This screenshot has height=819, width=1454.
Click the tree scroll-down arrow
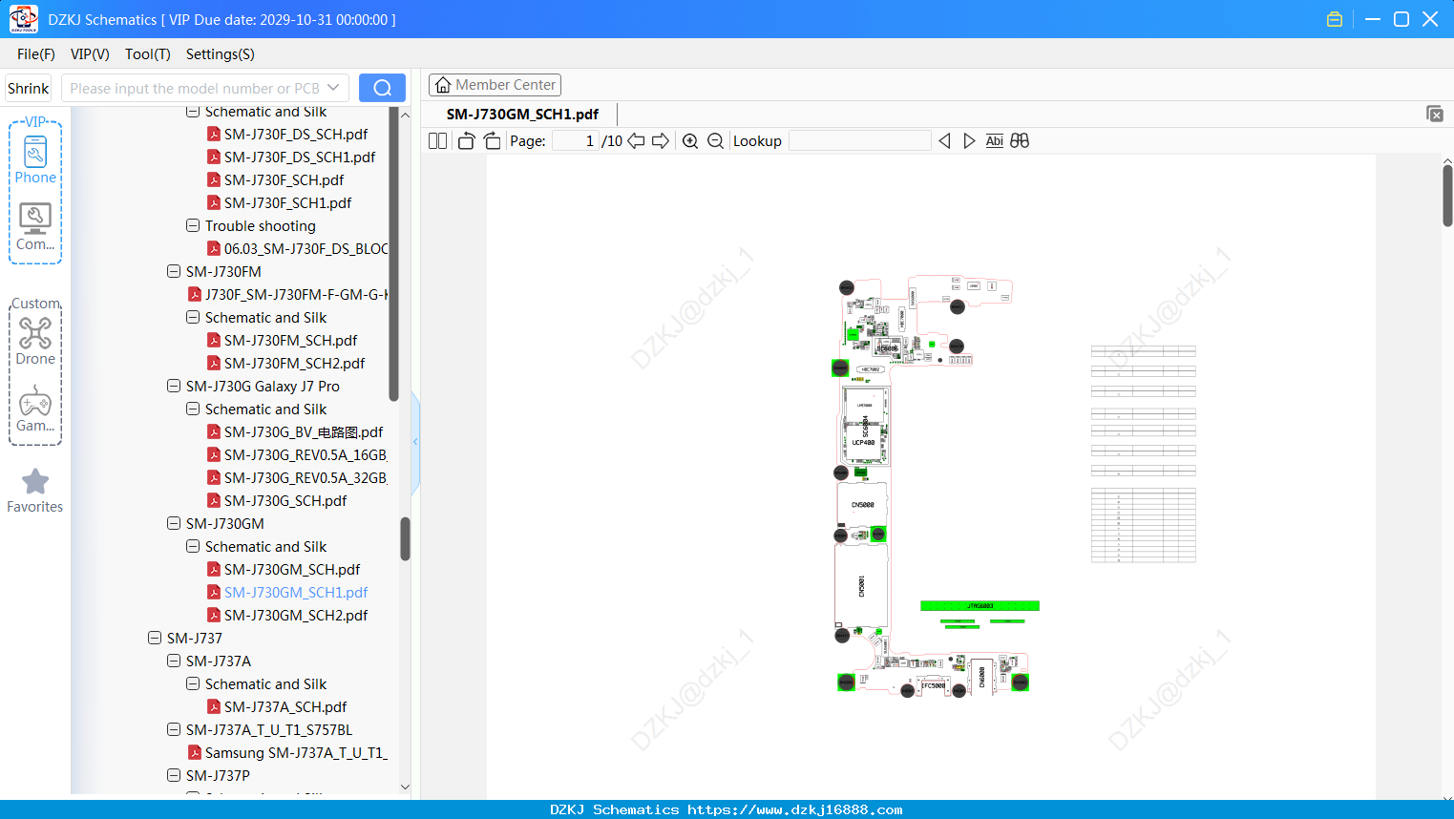pyautogui.click(x=405, y=787)
